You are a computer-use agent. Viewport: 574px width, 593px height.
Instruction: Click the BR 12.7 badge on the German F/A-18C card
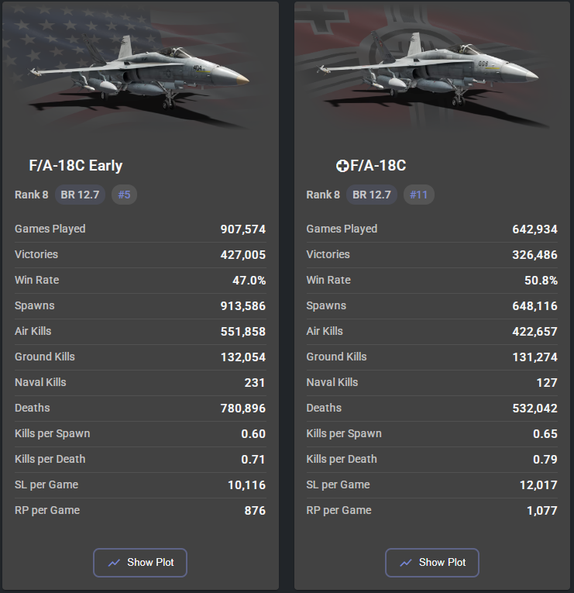pos(372,195)
